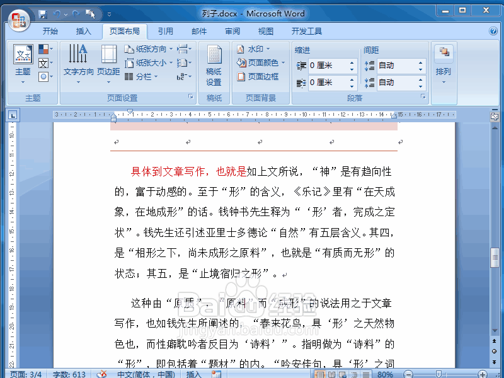Open the Watermark (水印) dropdown

pyautogui.click(x=253, y=49)
